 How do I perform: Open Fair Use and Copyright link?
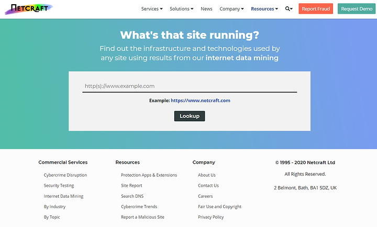(219, 207)
